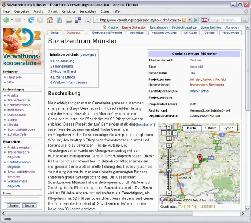Click the RSS feed icon in address bar
The height and width of the screenshot is (223, 251).
coord(184,20)
